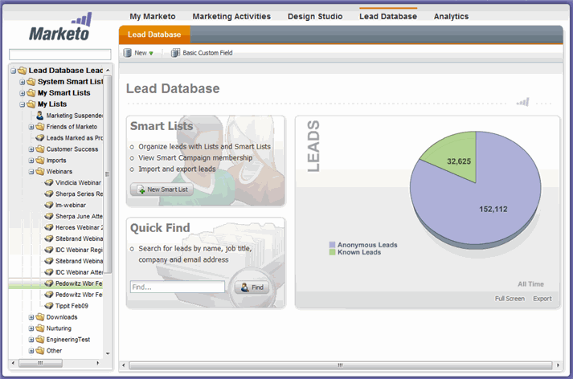The width and height of the screenshot is (573, 379).
Task: Click the My Lists folder icon
Action: pyautogui.click(x=31, y=104)
